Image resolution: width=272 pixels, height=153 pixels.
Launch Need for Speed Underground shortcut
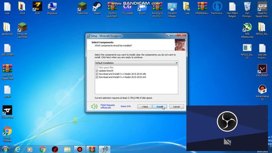coord(262,9)
